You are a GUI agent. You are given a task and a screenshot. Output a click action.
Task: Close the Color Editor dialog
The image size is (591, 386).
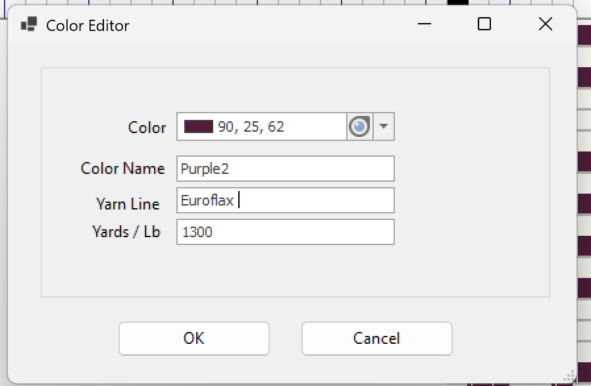[545, 24]
